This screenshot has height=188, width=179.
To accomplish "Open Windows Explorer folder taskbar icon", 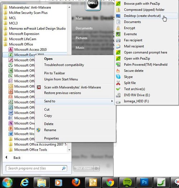I will [42, 183].
